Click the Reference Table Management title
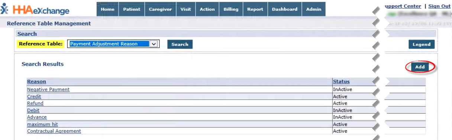The height and width of the screenshot is (140, 452). click(49, 24)
